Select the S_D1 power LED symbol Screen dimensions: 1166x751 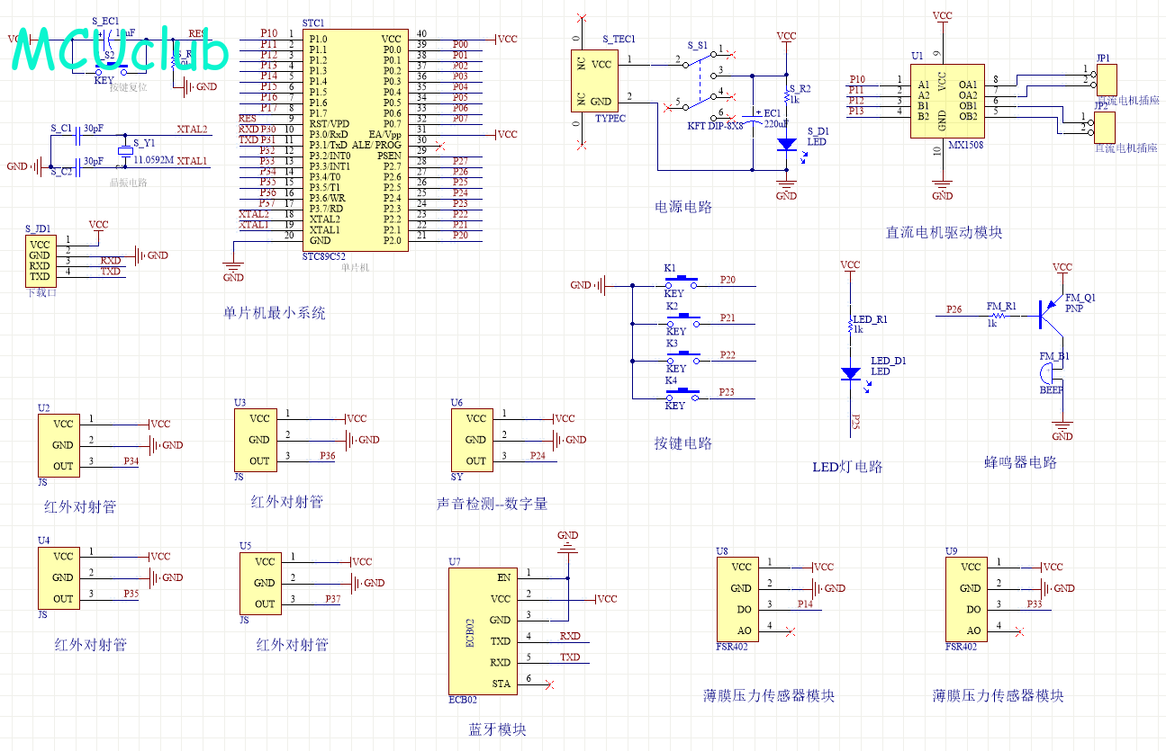pyautogui.click(x=786, y=144)
